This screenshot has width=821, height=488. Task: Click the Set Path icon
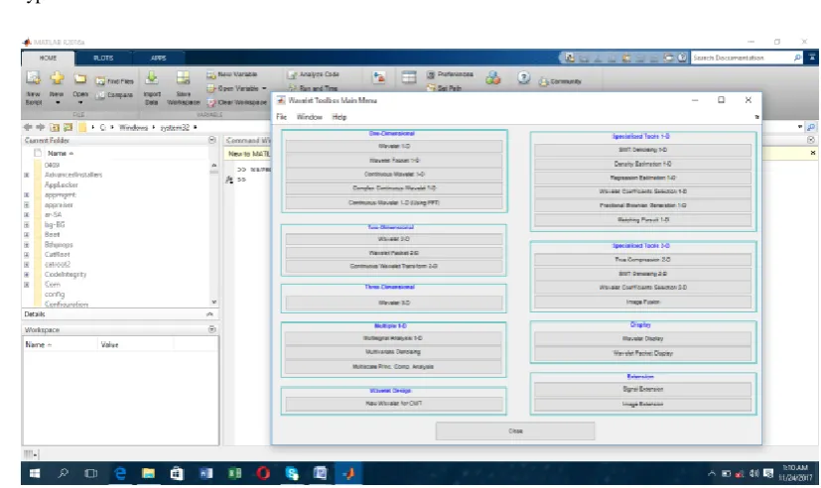coord(431,88)
